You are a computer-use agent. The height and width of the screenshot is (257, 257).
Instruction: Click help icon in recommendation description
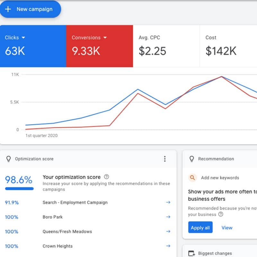coord(221,214)
